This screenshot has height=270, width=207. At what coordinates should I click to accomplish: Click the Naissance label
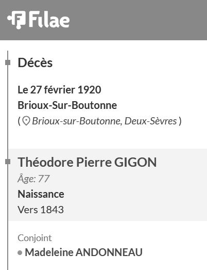(x=41, y=194)
